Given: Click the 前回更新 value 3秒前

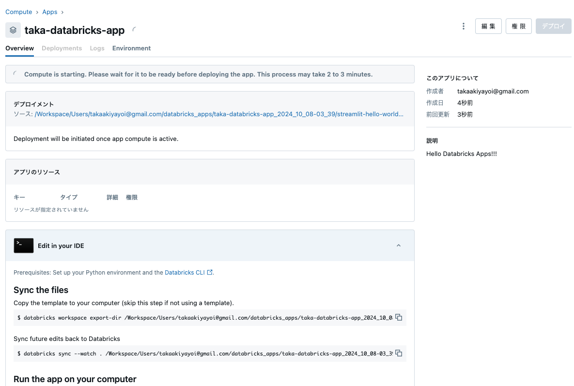Looking at the screenshot, I should [x=465, y=114].
